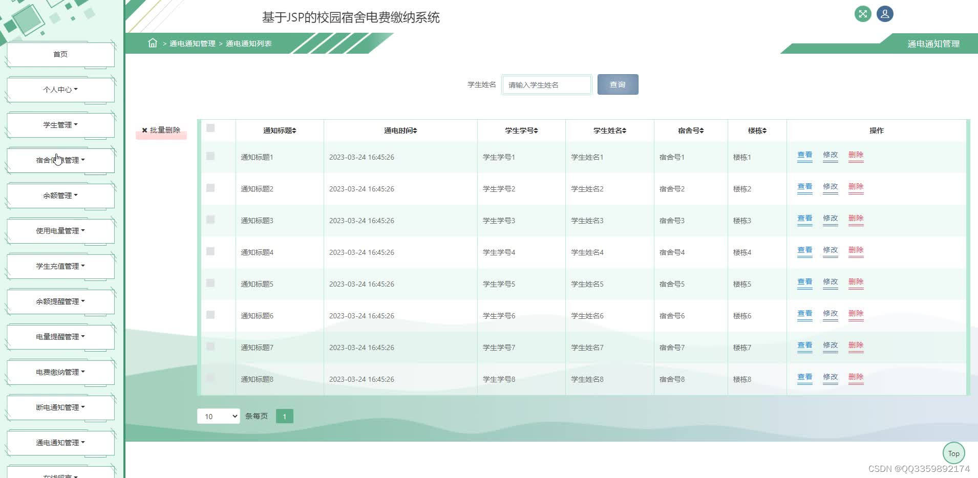Viewport: 978px width, 478px height.
Task: Click 通电通知管理 in the breadcrumb
Action: (x=193, y=44)
